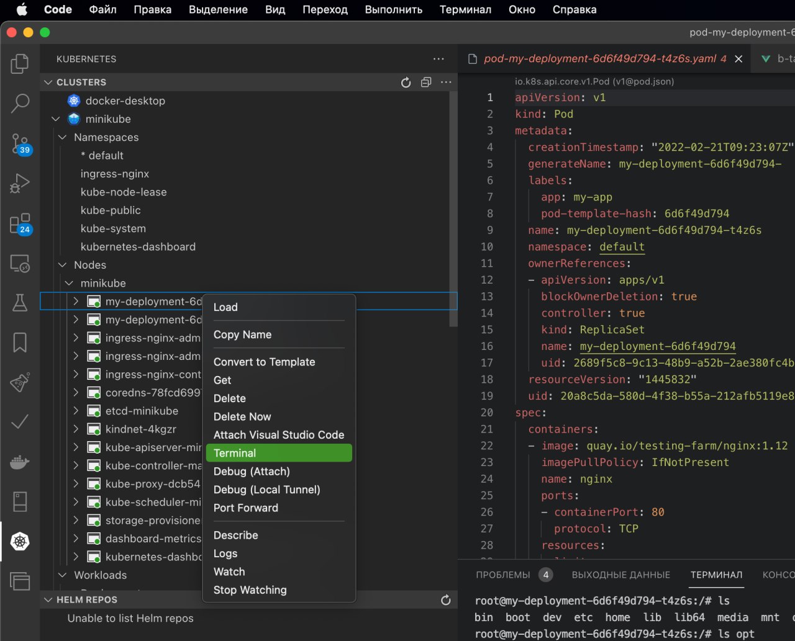Viewport: 795px width, 641px height.
Task: Open Run and Debug view icon
Action: tap(20, 184)
